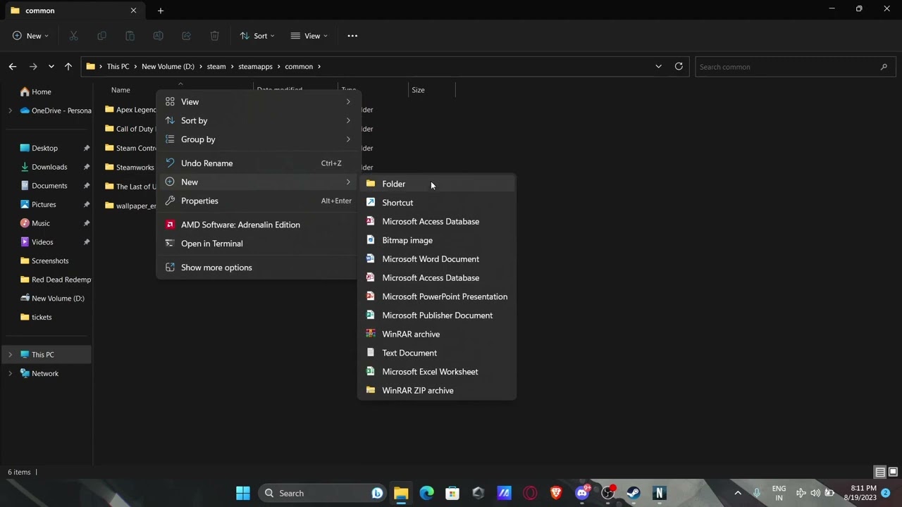902x507 pixels.
Task: Create a new Shortcut from submenu
Action: pyautogui.click(x=437, y=203)
